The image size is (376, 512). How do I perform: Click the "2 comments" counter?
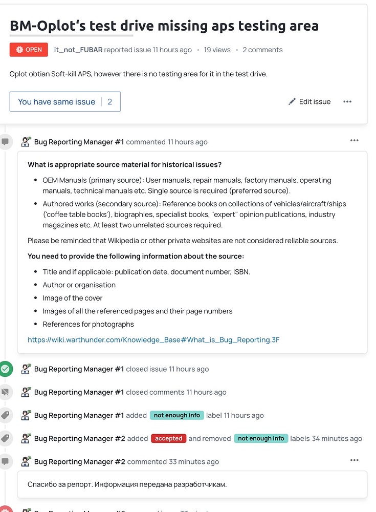[262, 50]
